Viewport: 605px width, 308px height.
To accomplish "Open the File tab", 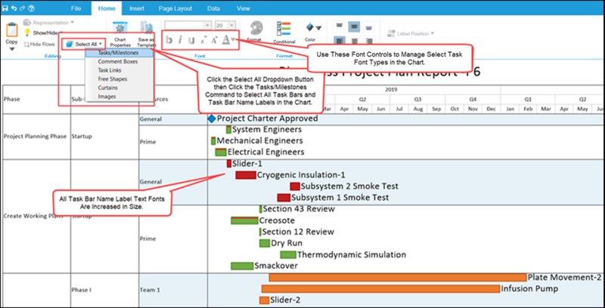I will (x=76, y=8).
